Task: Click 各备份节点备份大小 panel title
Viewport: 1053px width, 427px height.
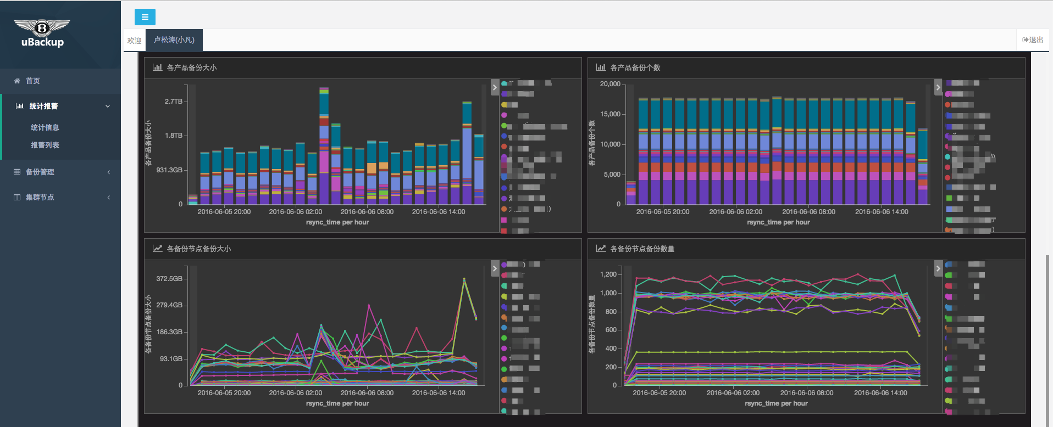Action: [x=199, y=249]
